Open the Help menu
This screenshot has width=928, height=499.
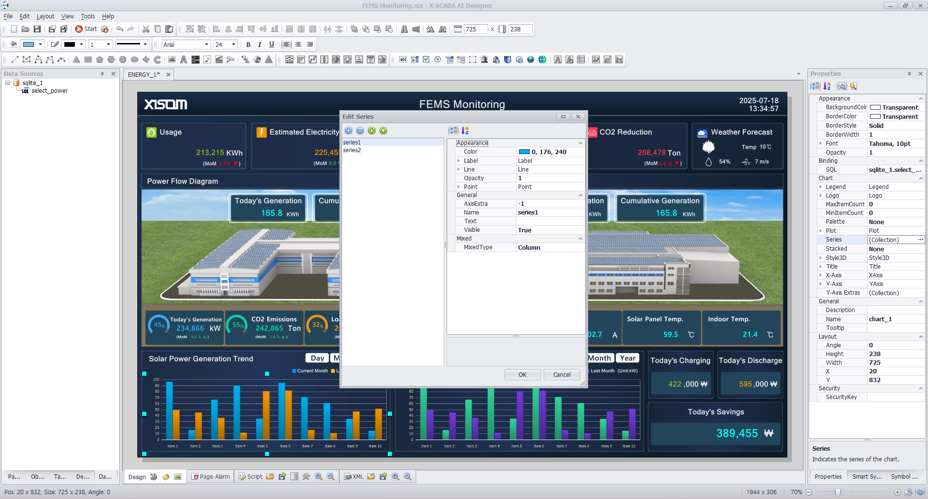(108, 16)
